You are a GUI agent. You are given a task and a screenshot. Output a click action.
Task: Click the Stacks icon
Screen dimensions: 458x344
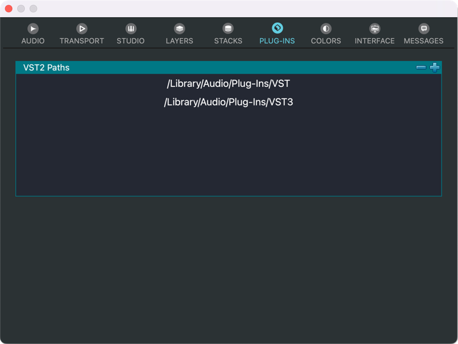coord(228,29)
